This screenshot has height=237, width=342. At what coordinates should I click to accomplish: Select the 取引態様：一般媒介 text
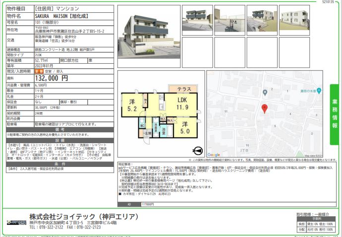313,214
